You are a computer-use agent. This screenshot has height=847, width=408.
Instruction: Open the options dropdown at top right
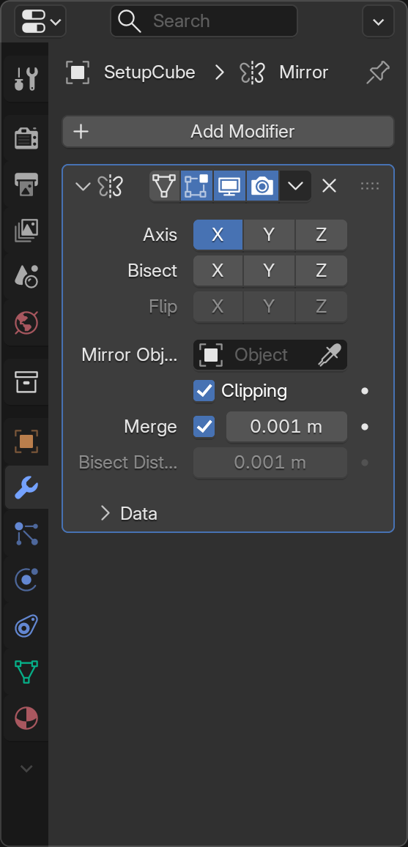coord(378,22)
